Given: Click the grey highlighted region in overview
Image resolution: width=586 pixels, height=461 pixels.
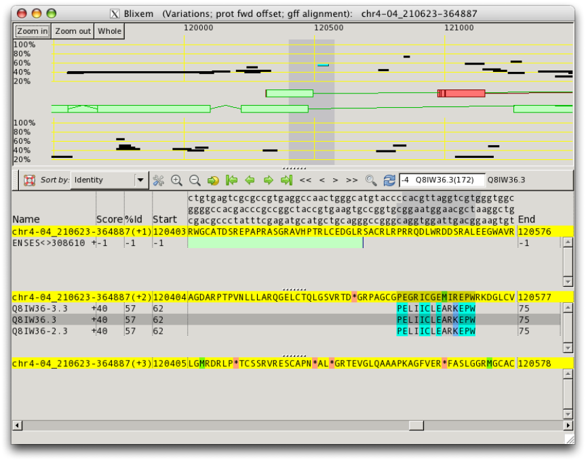Looking at the screenshot, I should tap(311, 102).
